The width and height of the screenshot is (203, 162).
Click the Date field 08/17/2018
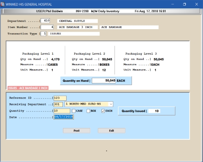64,117
